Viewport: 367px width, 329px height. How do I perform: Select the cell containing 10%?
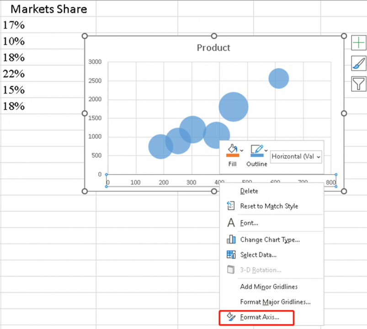point(43,41)
